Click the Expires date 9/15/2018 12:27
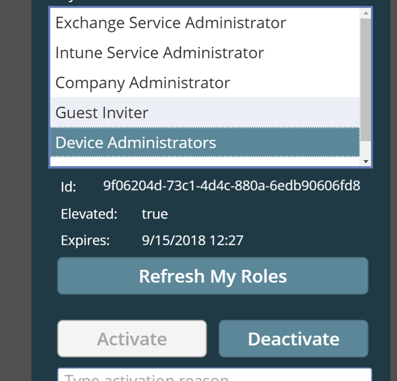397x381 pixels. (193, 240)
